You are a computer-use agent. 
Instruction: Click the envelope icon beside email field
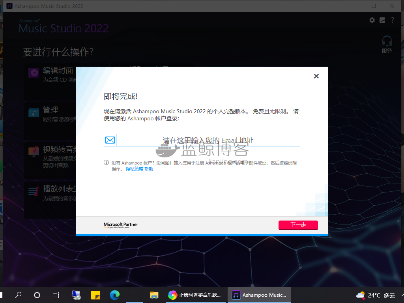(x=110, y=140)
